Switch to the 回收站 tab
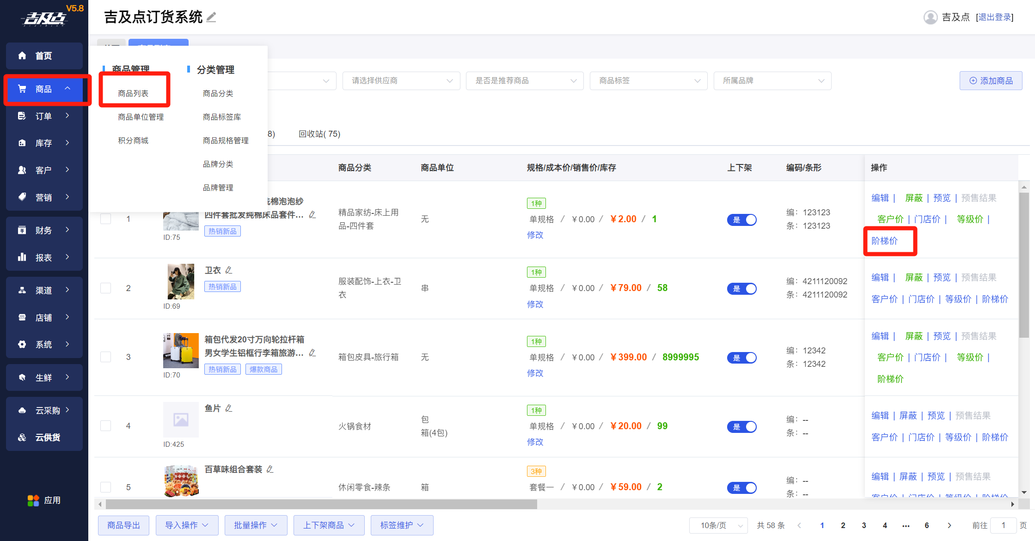The width and height of the screenshot is (1035, 541). pyautogui.click(x=319, y=134)
